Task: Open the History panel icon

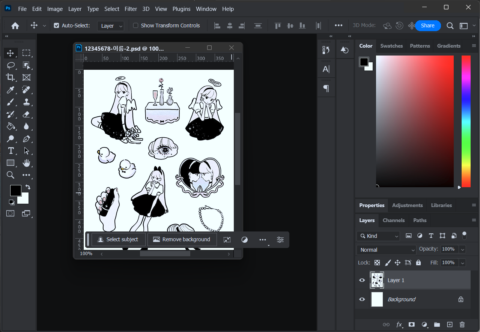Action: [x=326, y=50]
